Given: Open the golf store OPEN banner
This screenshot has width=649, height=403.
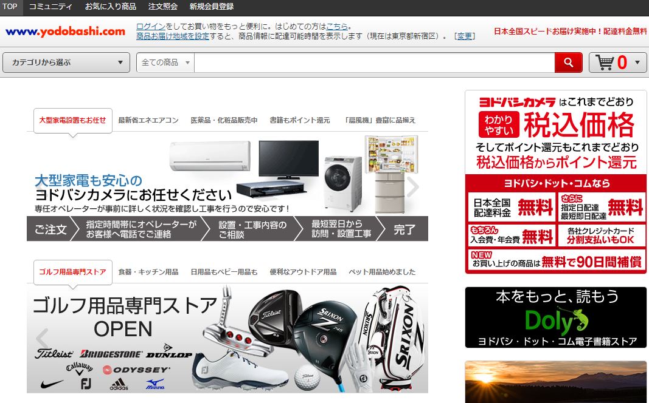Looking at the screenshot, I should [227, 339].
